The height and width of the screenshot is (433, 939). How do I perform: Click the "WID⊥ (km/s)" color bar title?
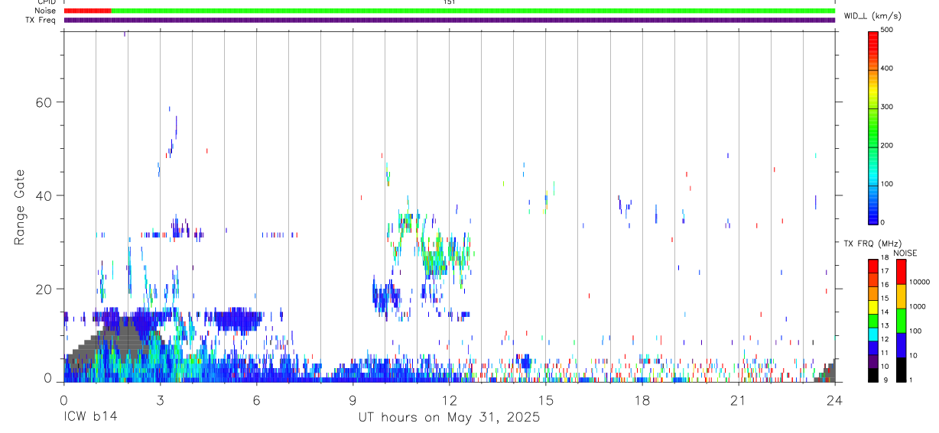point(872,15)
